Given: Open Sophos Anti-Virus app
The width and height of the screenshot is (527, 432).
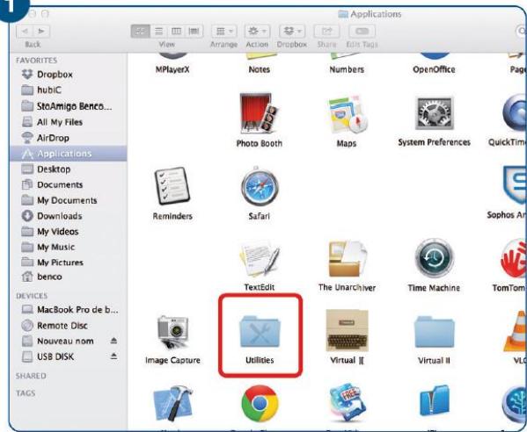Looking at the screenshot, I should pyautogui.click(x=514, y=184).
